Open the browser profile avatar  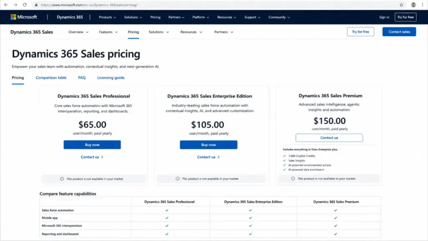pos(413,5)
